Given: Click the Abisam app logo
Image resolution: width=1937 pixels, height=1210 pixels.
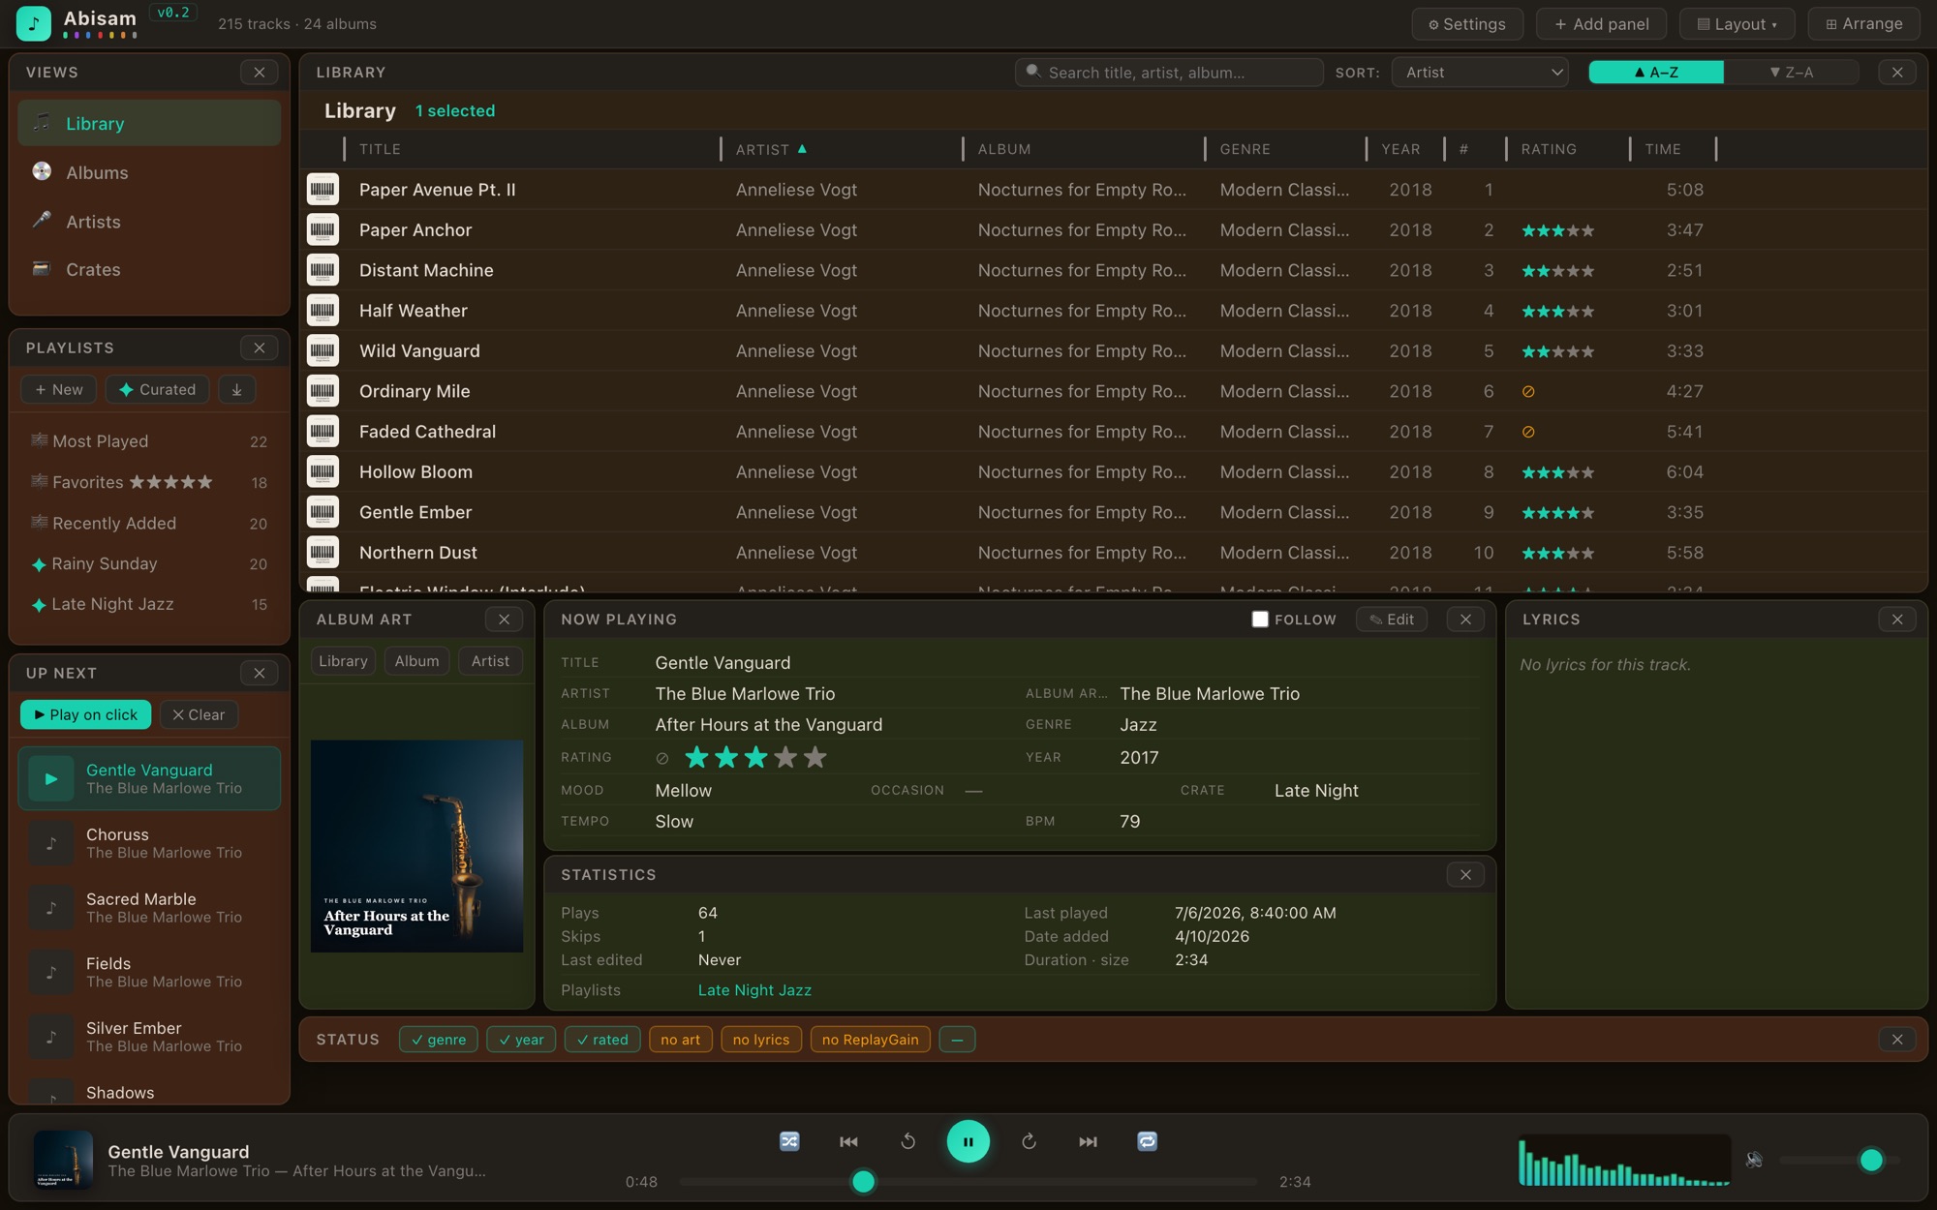Looking at the screenshot, I should point(34,23).
